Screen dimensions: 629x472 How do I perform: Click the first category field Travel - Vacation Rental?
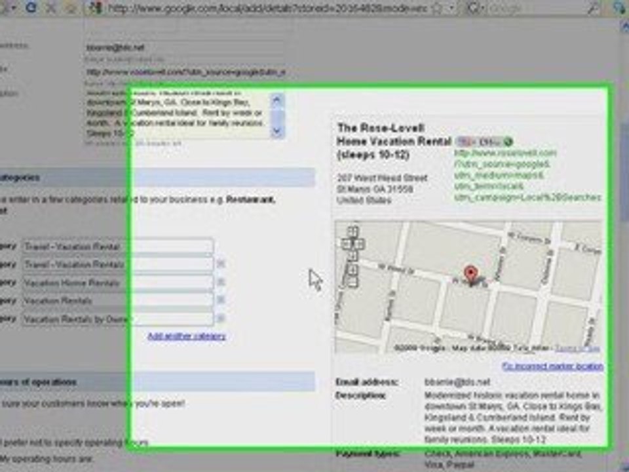point(117,246)
